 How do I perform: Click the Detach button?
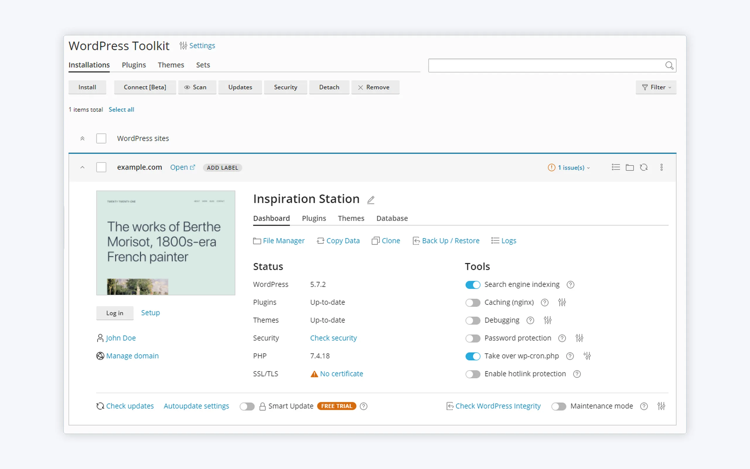329,87
